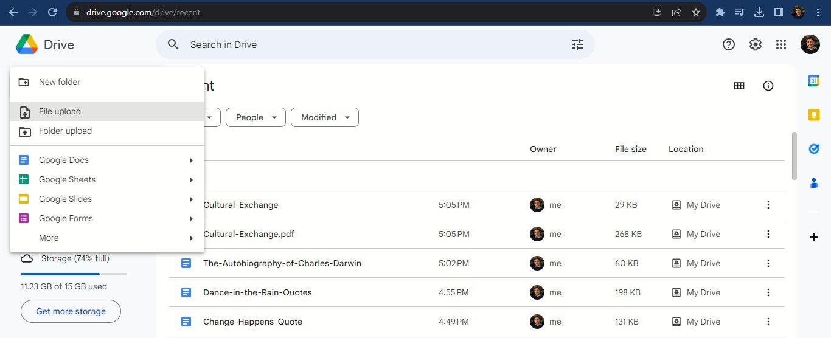Expand the People filter dropdown
This screenshot has height=338, width=831.
point(256,117)
